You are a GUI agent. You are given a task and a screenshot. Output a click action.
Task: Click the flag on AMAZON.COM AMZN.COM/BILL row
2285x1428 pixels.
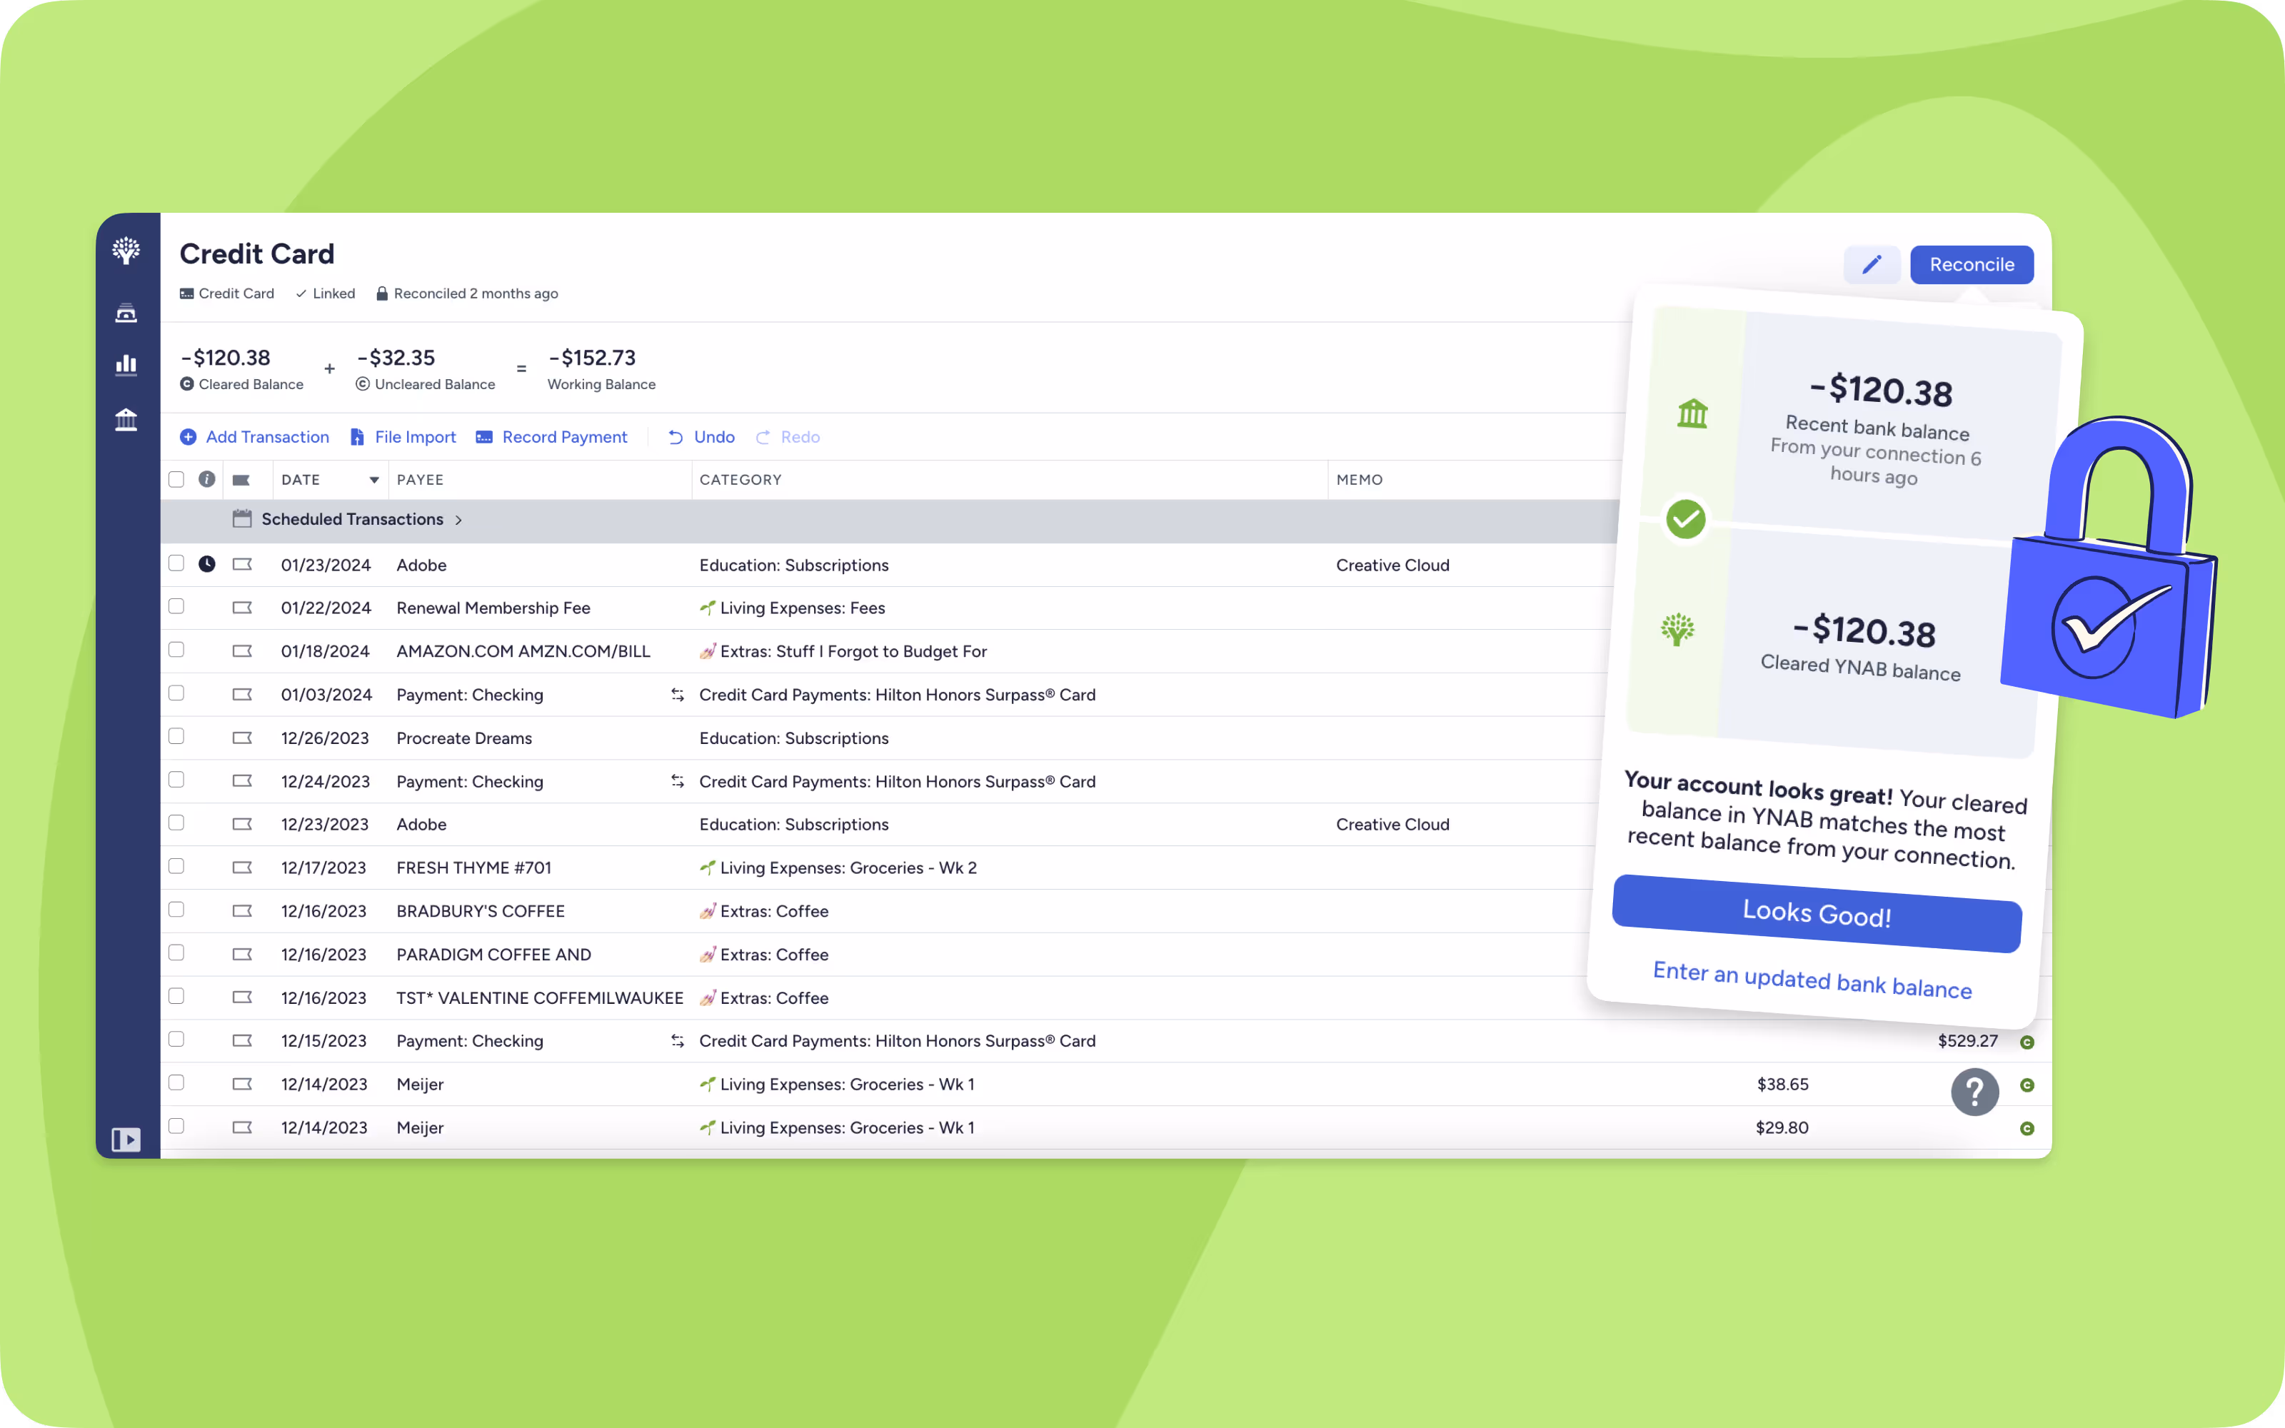click(242, 650)
